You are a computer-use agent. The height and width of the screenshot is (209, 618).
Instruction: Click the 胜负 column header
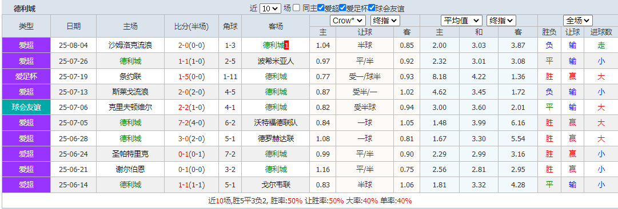coord(549,32)
